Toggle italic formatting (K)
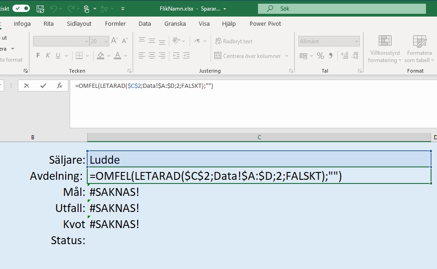437x269 pixels. click(x=48, y=56)
